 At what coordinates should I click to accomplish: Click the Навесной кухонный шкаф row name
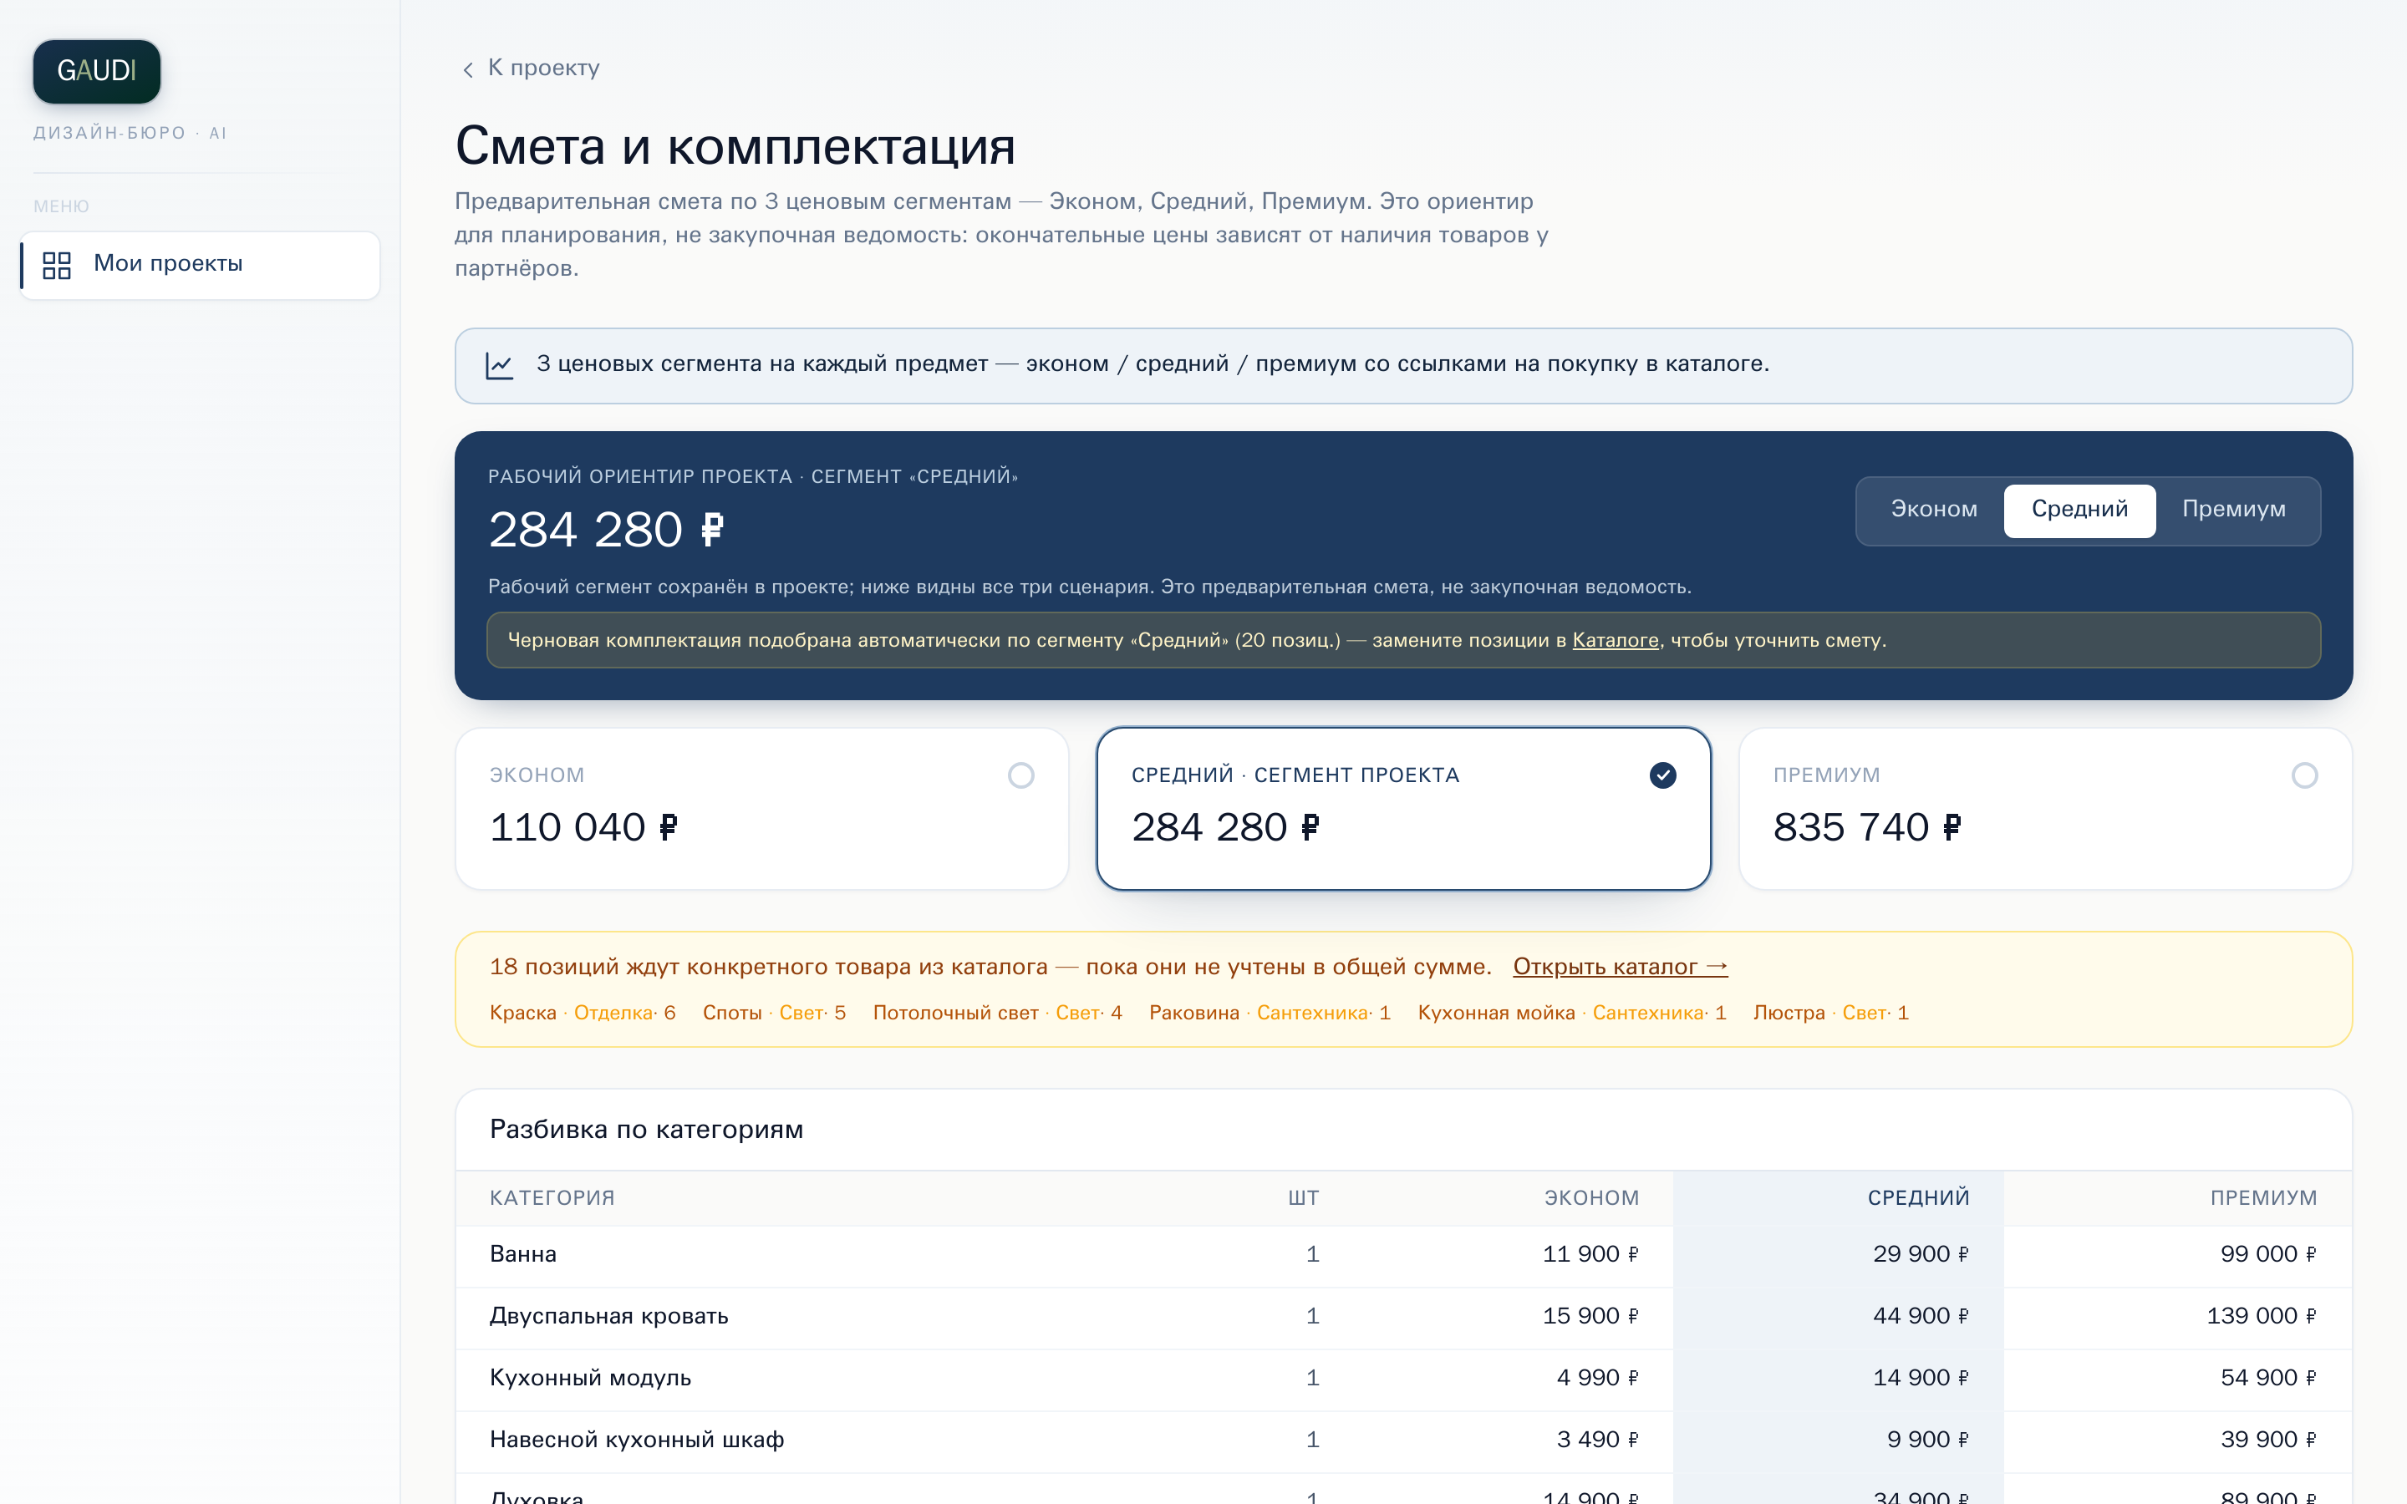point(637,1440)
